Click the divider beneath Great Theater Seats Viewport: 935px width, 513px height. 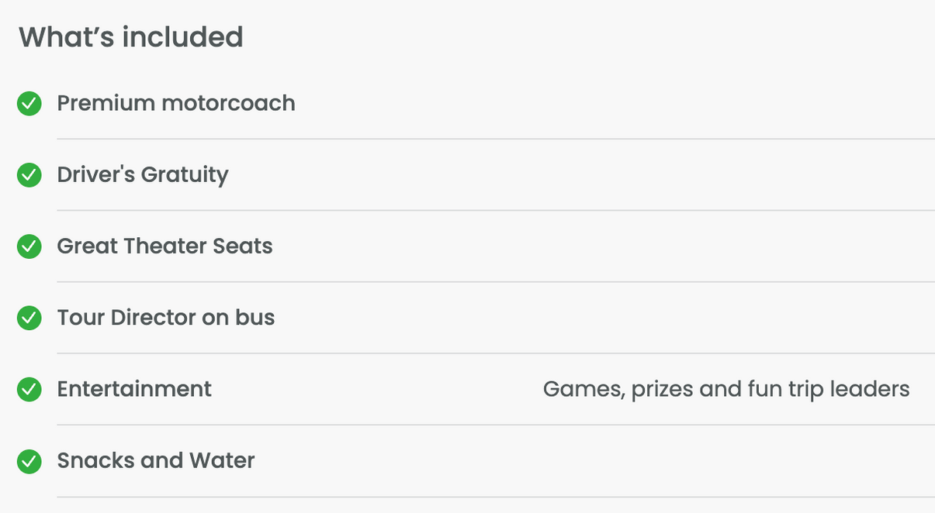point(496,281)
